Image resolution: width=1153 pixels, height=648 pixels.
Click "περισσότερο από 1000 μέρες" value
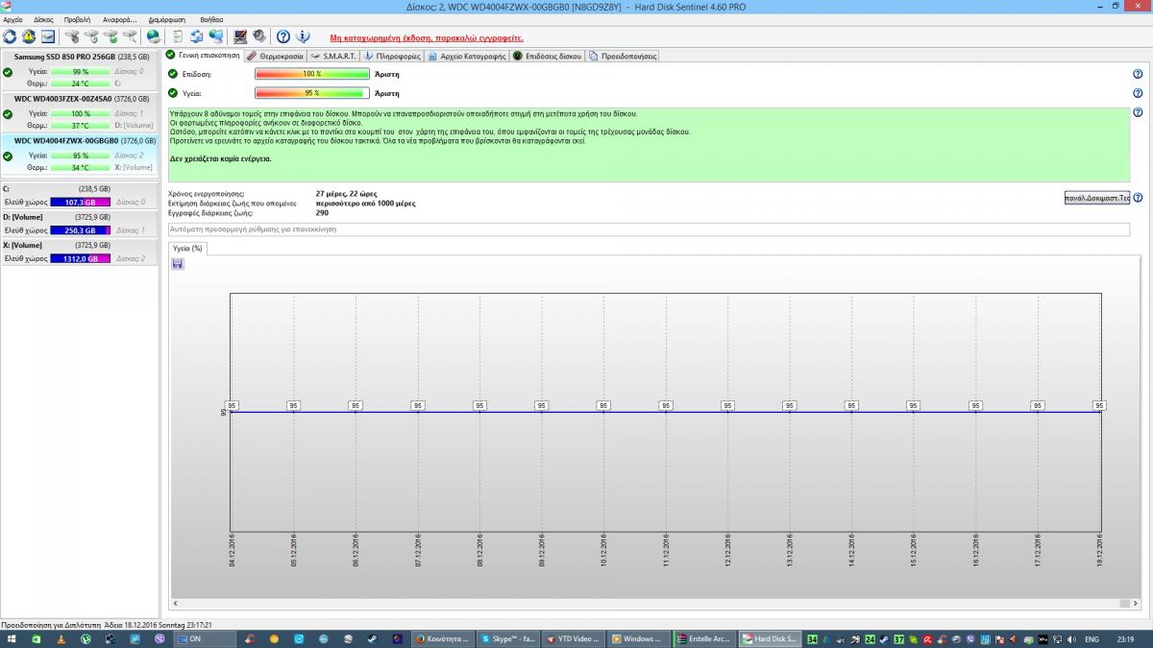click(x=365, y=203)
